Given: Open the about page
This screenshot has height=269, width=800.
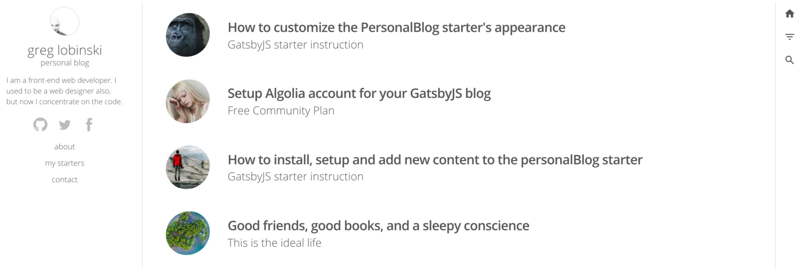Looking at the screenshot, I should click(65, 147).
